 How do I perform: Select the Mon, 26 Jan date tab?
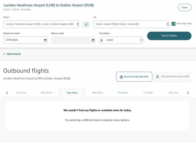(47, 93)
